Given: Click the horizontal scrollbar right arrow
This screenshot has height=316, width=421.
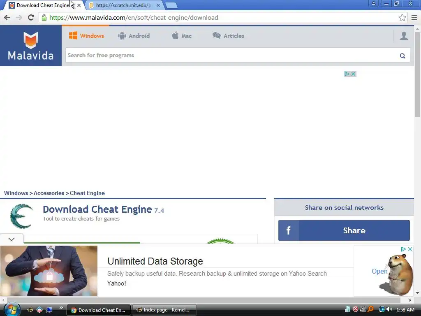Looking at the screenshot, I should tap(410, 300).
